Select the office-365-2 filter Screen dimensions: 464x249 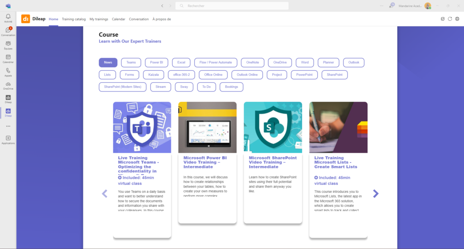(181, 75)
